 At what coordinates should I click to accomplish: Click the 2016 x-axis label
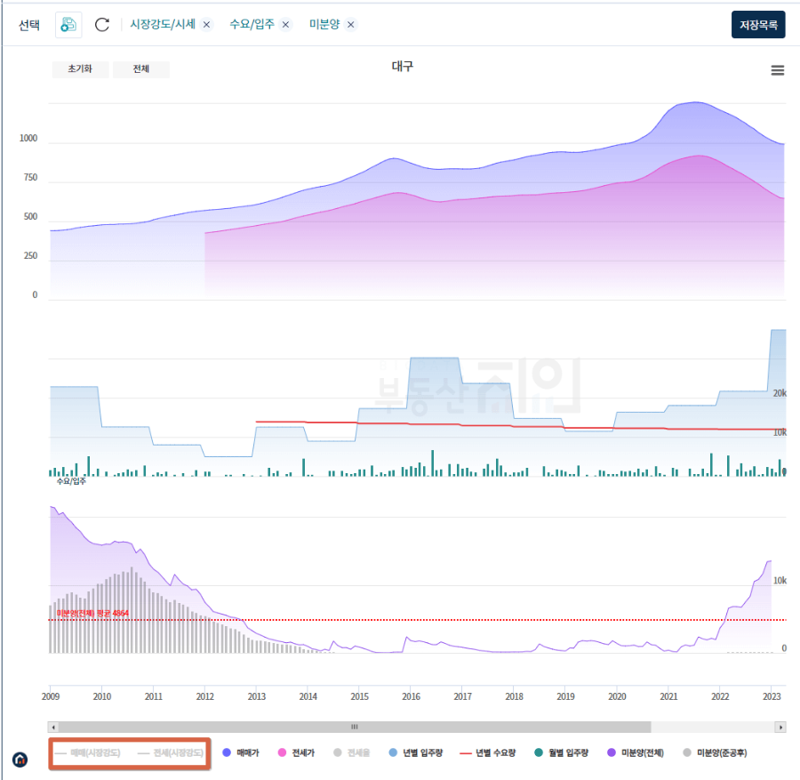(x=412, y=696)
